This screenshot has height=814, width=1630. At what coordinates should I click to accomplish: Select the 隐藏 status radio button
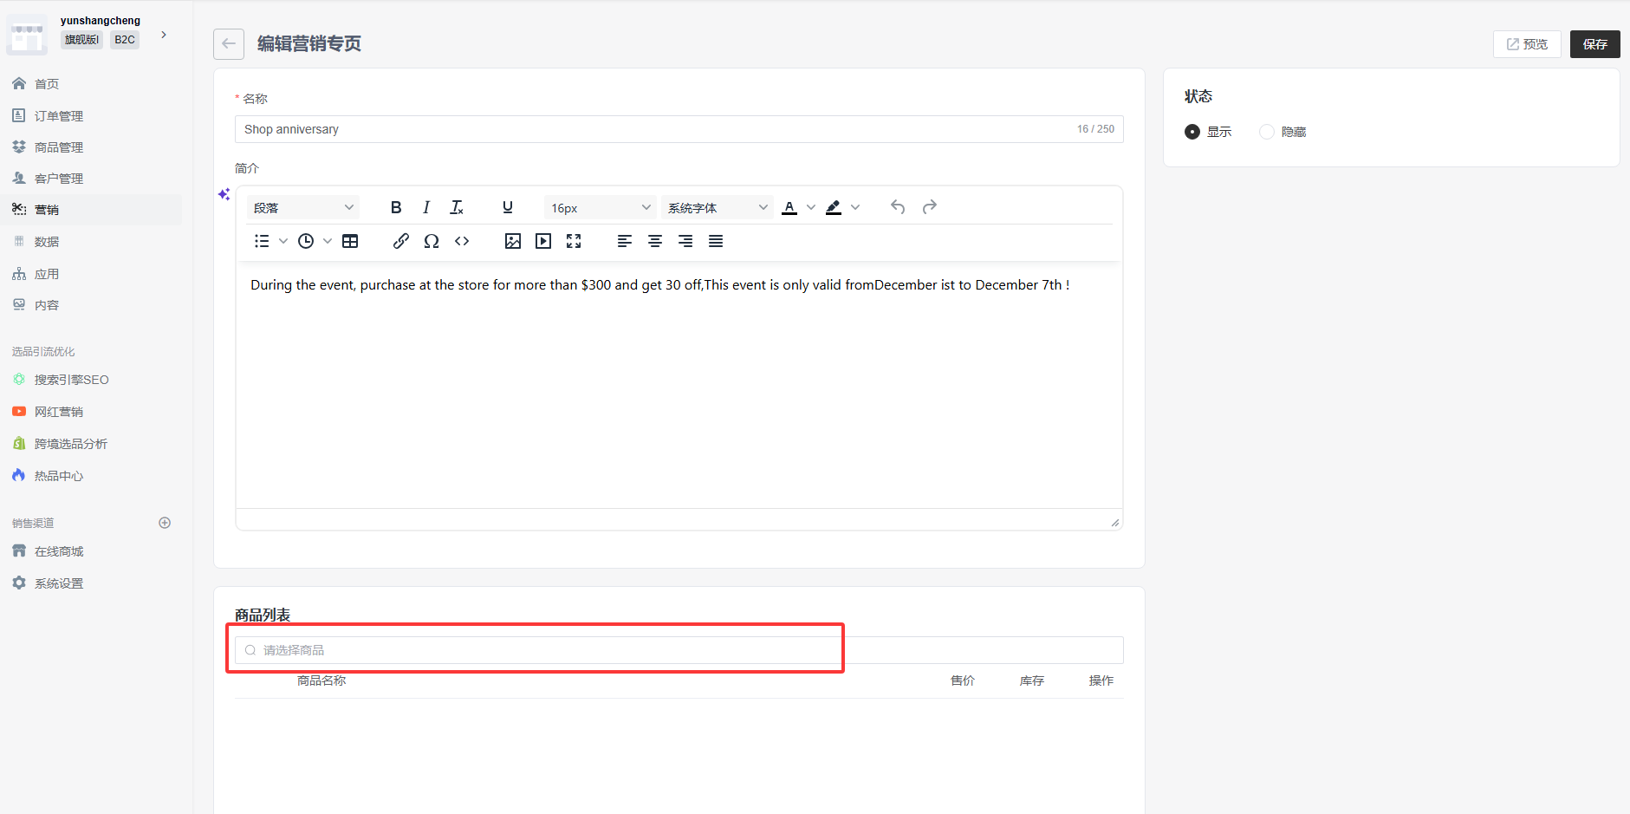pyautogui.click(x=1267, y=132)
